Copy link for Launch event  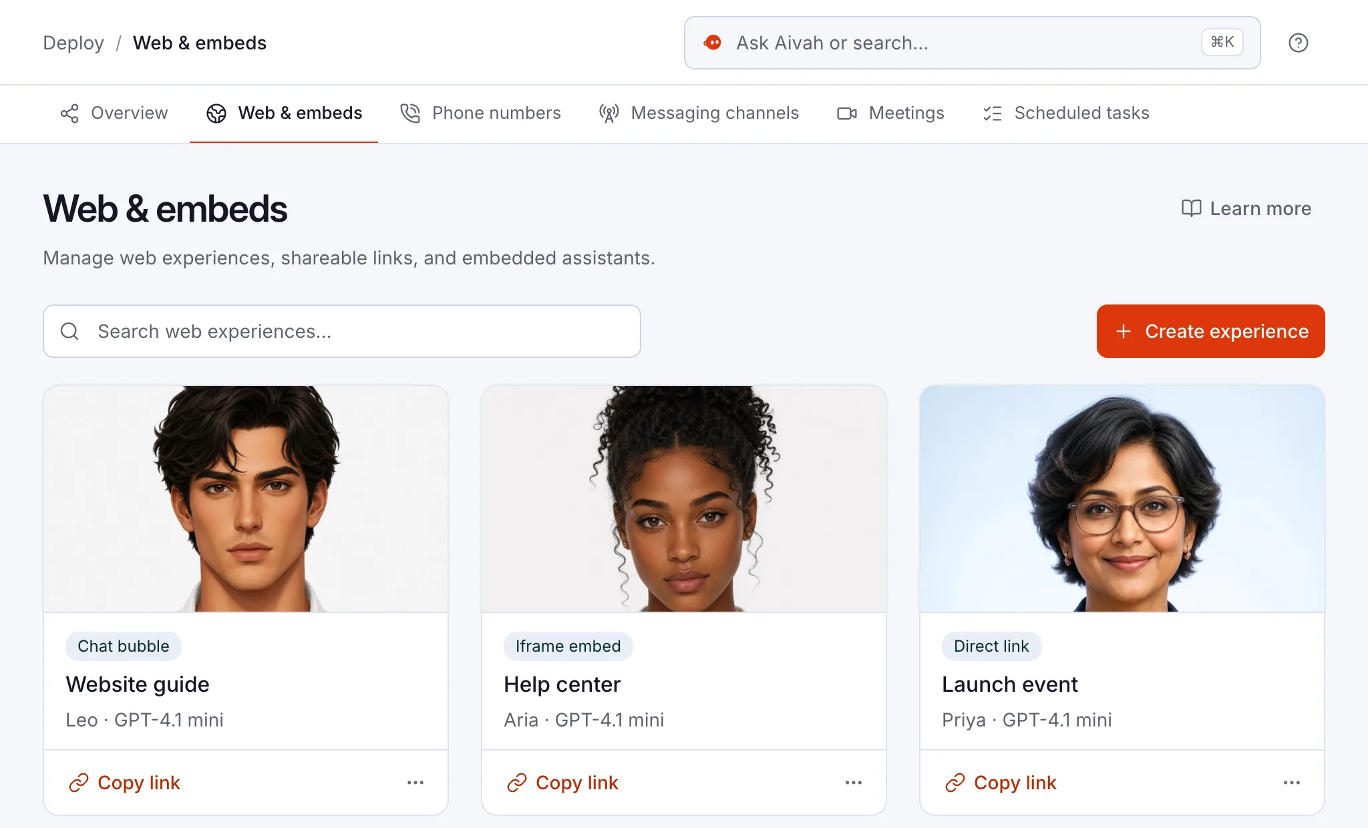click(x=1001, y=783)
